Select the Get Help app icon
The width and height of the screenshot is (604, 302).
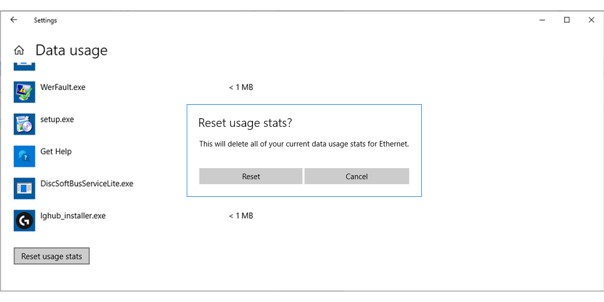(24, 156)
